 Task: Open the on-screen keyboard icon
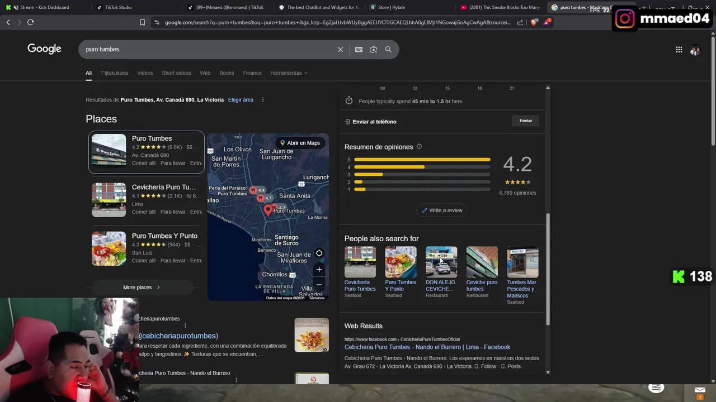pyautogui.click(x=359, y=49)
